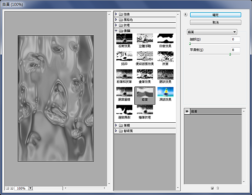Click the new effect layer icon

point(212,188)
